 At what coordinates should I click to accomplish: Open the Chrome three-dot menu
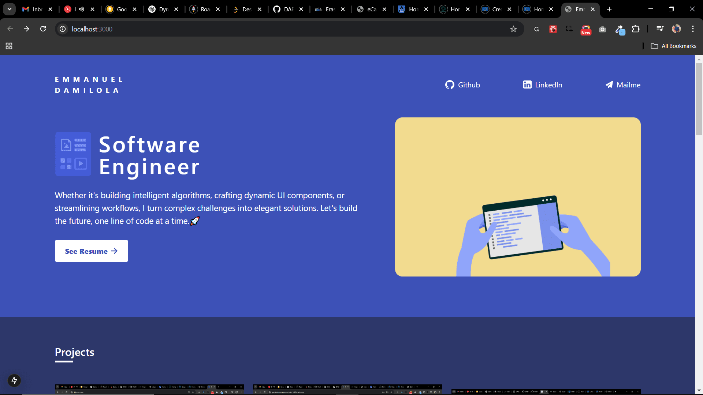point(693,29)
